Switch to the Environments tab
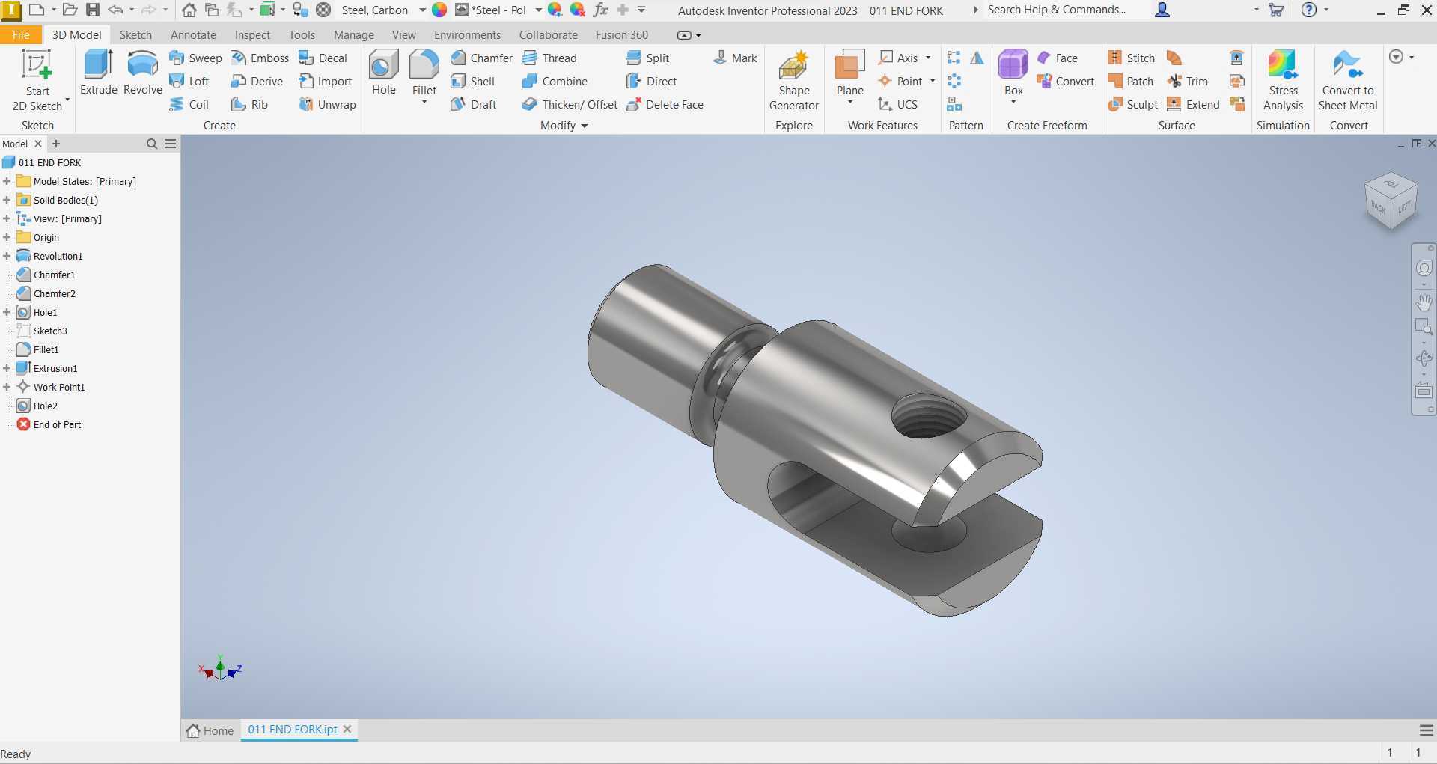The image size is (1437, 764). [x=467, y=34]
